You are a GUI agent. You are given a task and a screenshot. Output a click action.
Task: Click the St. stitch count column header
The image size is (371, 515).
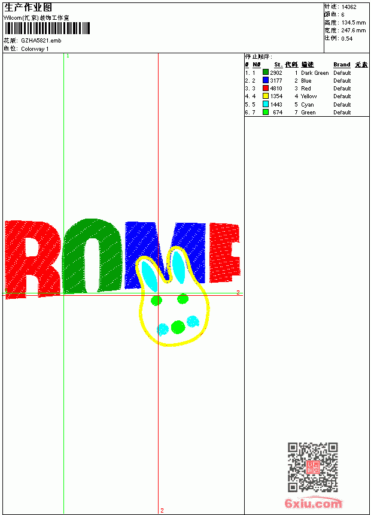278,65
